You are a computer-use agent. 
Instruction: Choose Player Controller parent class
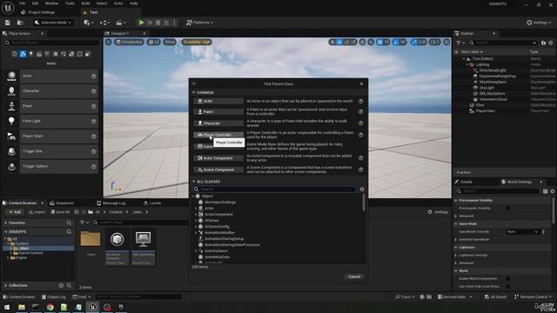click(218, 135)
